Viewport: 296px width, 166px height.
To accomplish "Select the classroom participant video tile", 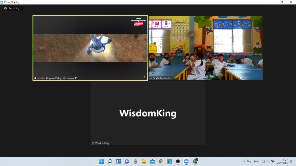I will (205, 48).
